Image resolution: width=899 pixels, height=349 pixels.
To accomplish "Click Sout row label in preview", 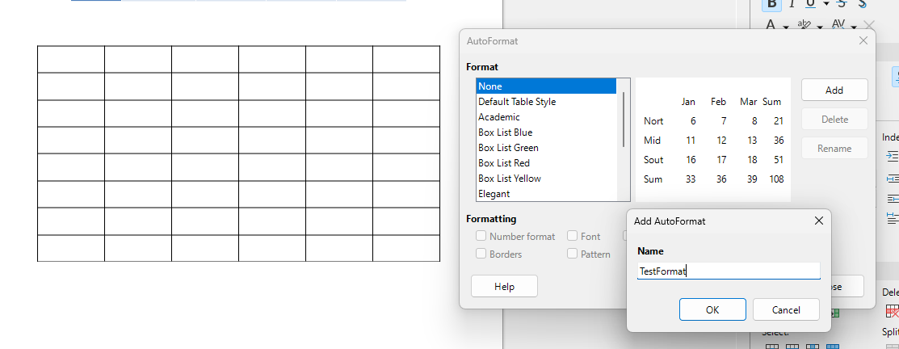I will tap(653, 160).
